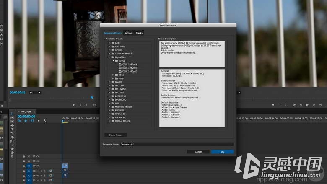
Task: Click Add Marker in Source monitor
Action: 73,105
